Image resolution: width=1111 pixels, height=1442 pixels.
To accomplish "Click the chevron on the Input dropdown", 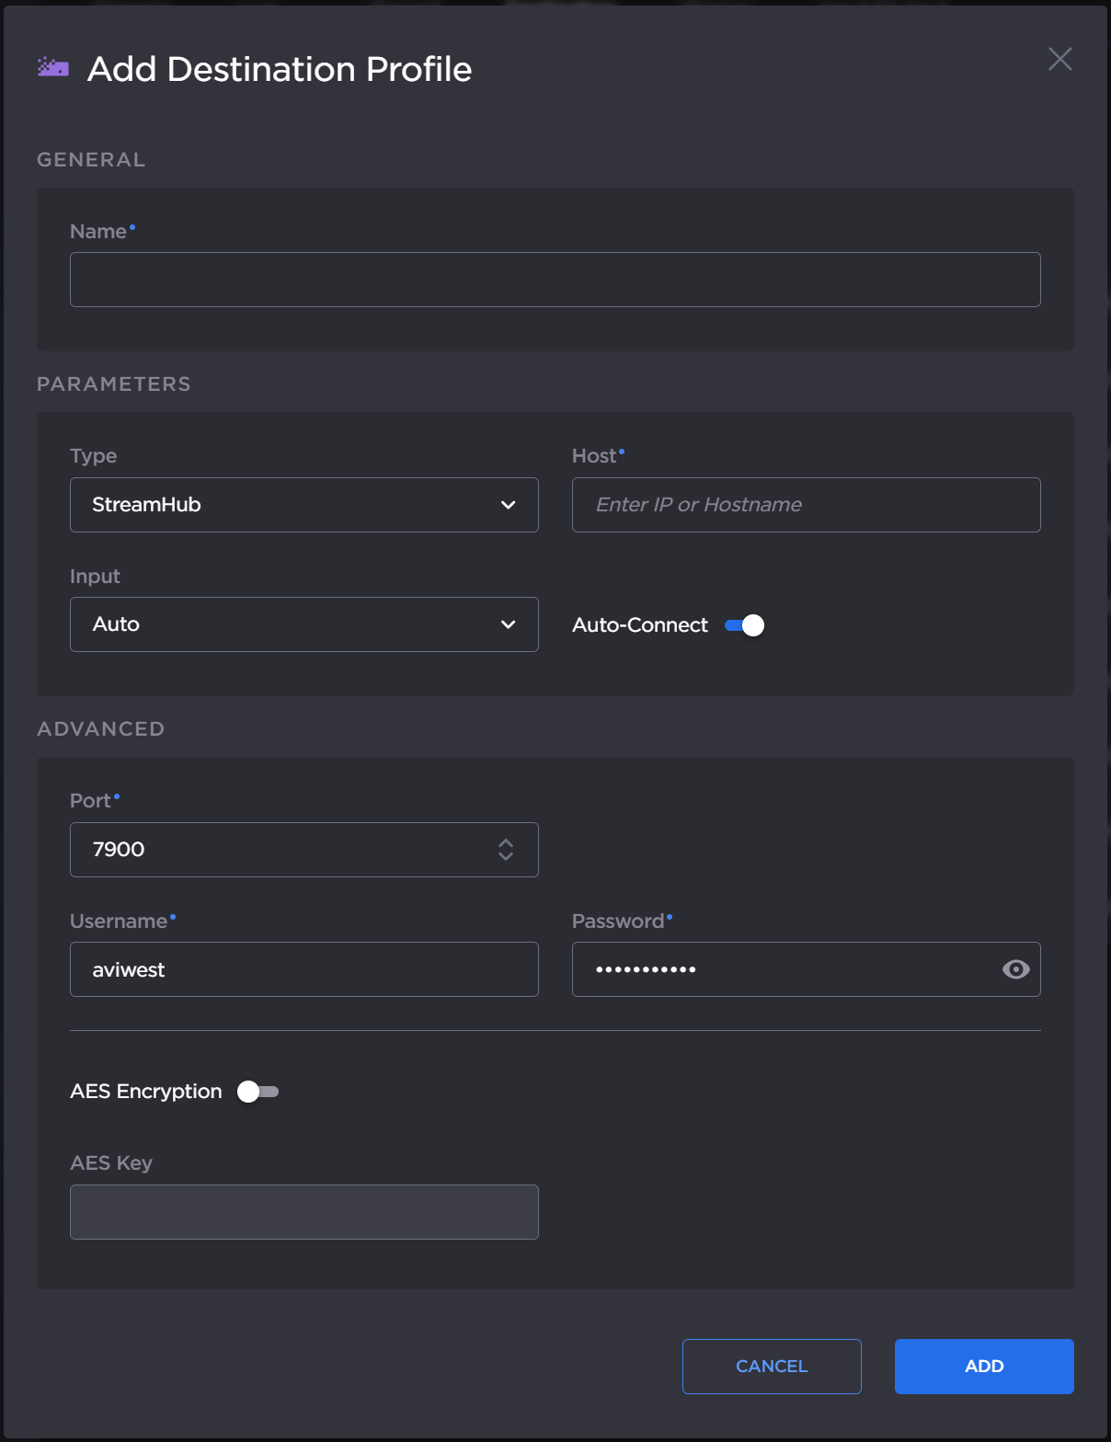I will coord(508,624).
